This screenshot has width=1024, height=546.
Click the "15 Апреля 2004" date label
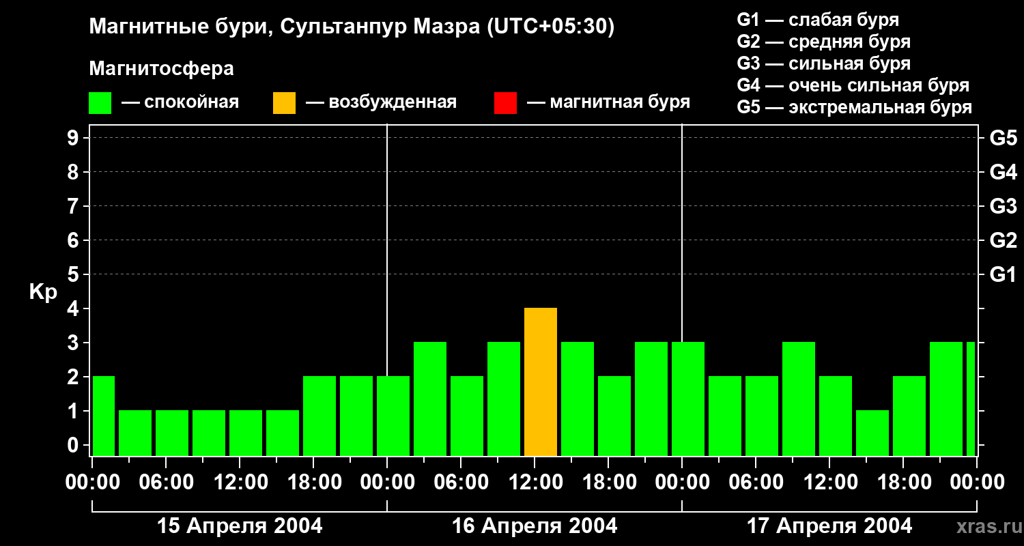(x=240, y=526)
